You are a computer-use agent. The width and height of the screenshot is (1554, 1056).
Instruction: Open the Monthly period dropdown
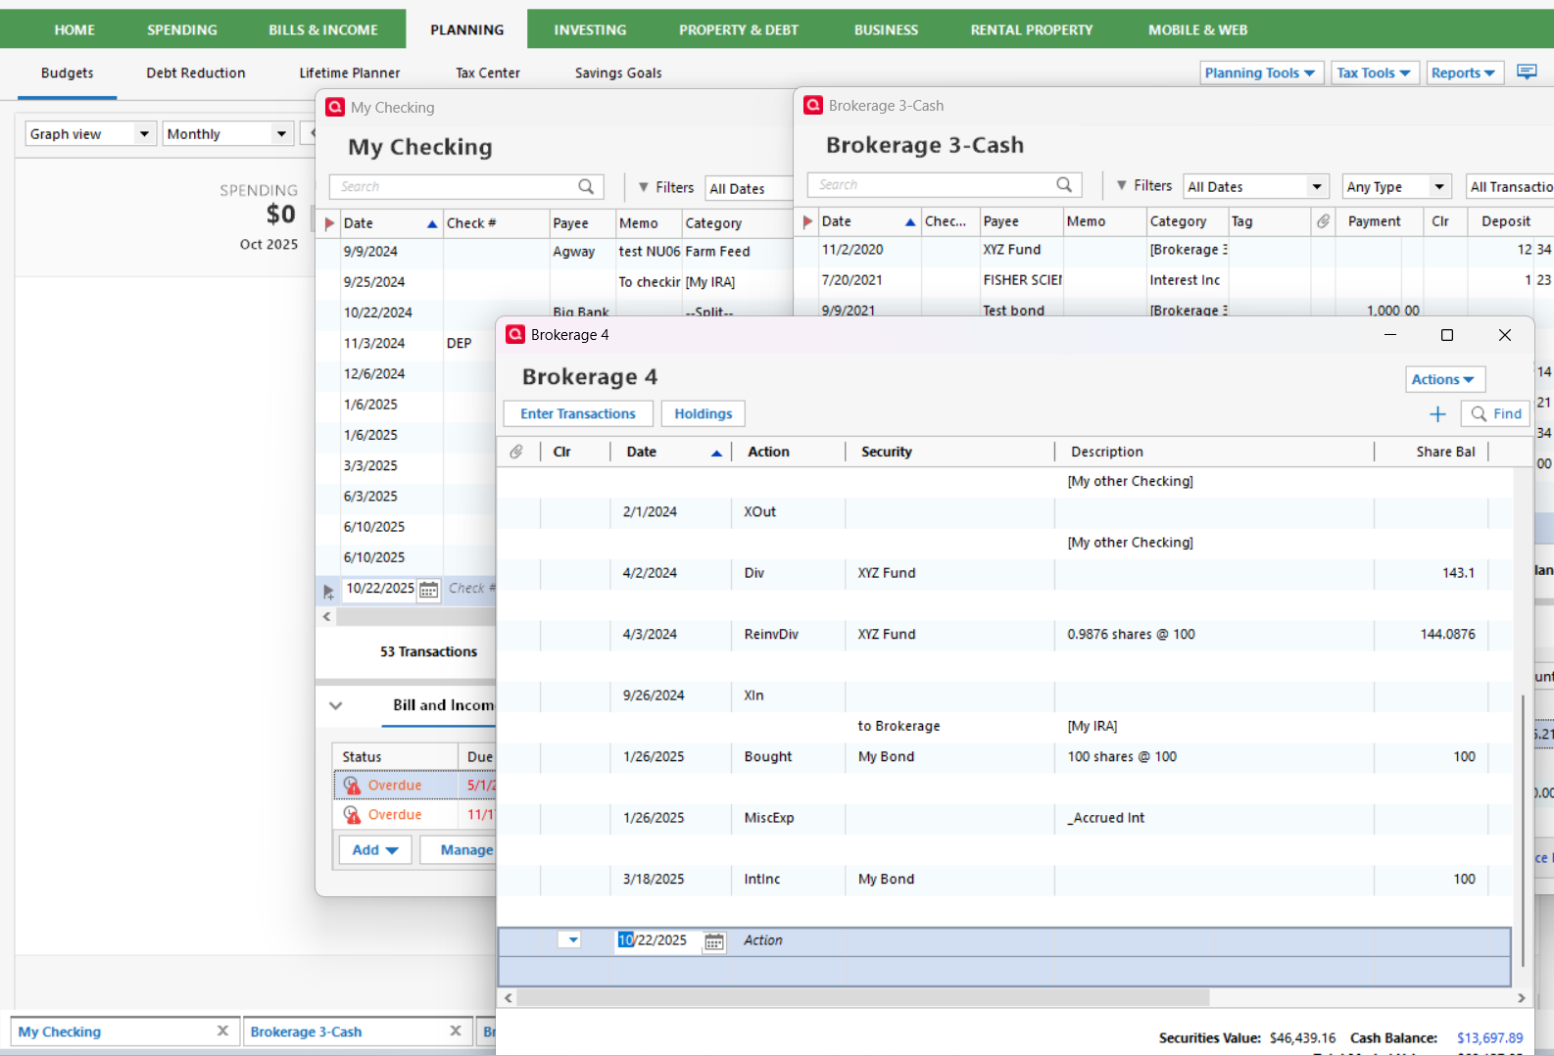229,133
